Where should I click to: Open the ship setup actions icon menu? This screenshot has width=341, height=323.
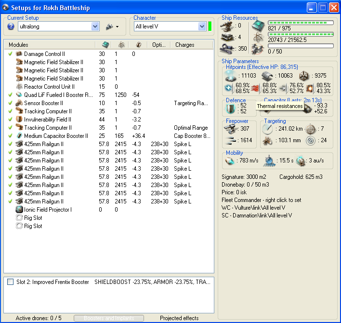coord(112,27)
